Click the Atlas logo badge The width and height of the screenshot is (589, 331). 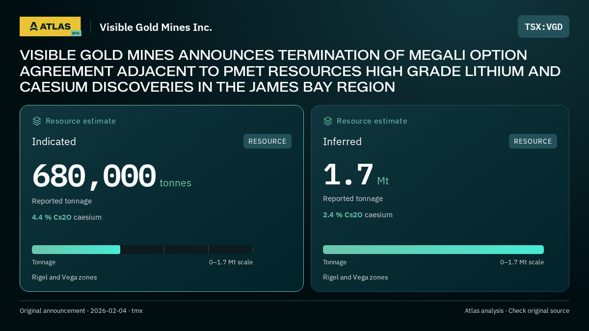pyautogui.click(x=50, y=26)
